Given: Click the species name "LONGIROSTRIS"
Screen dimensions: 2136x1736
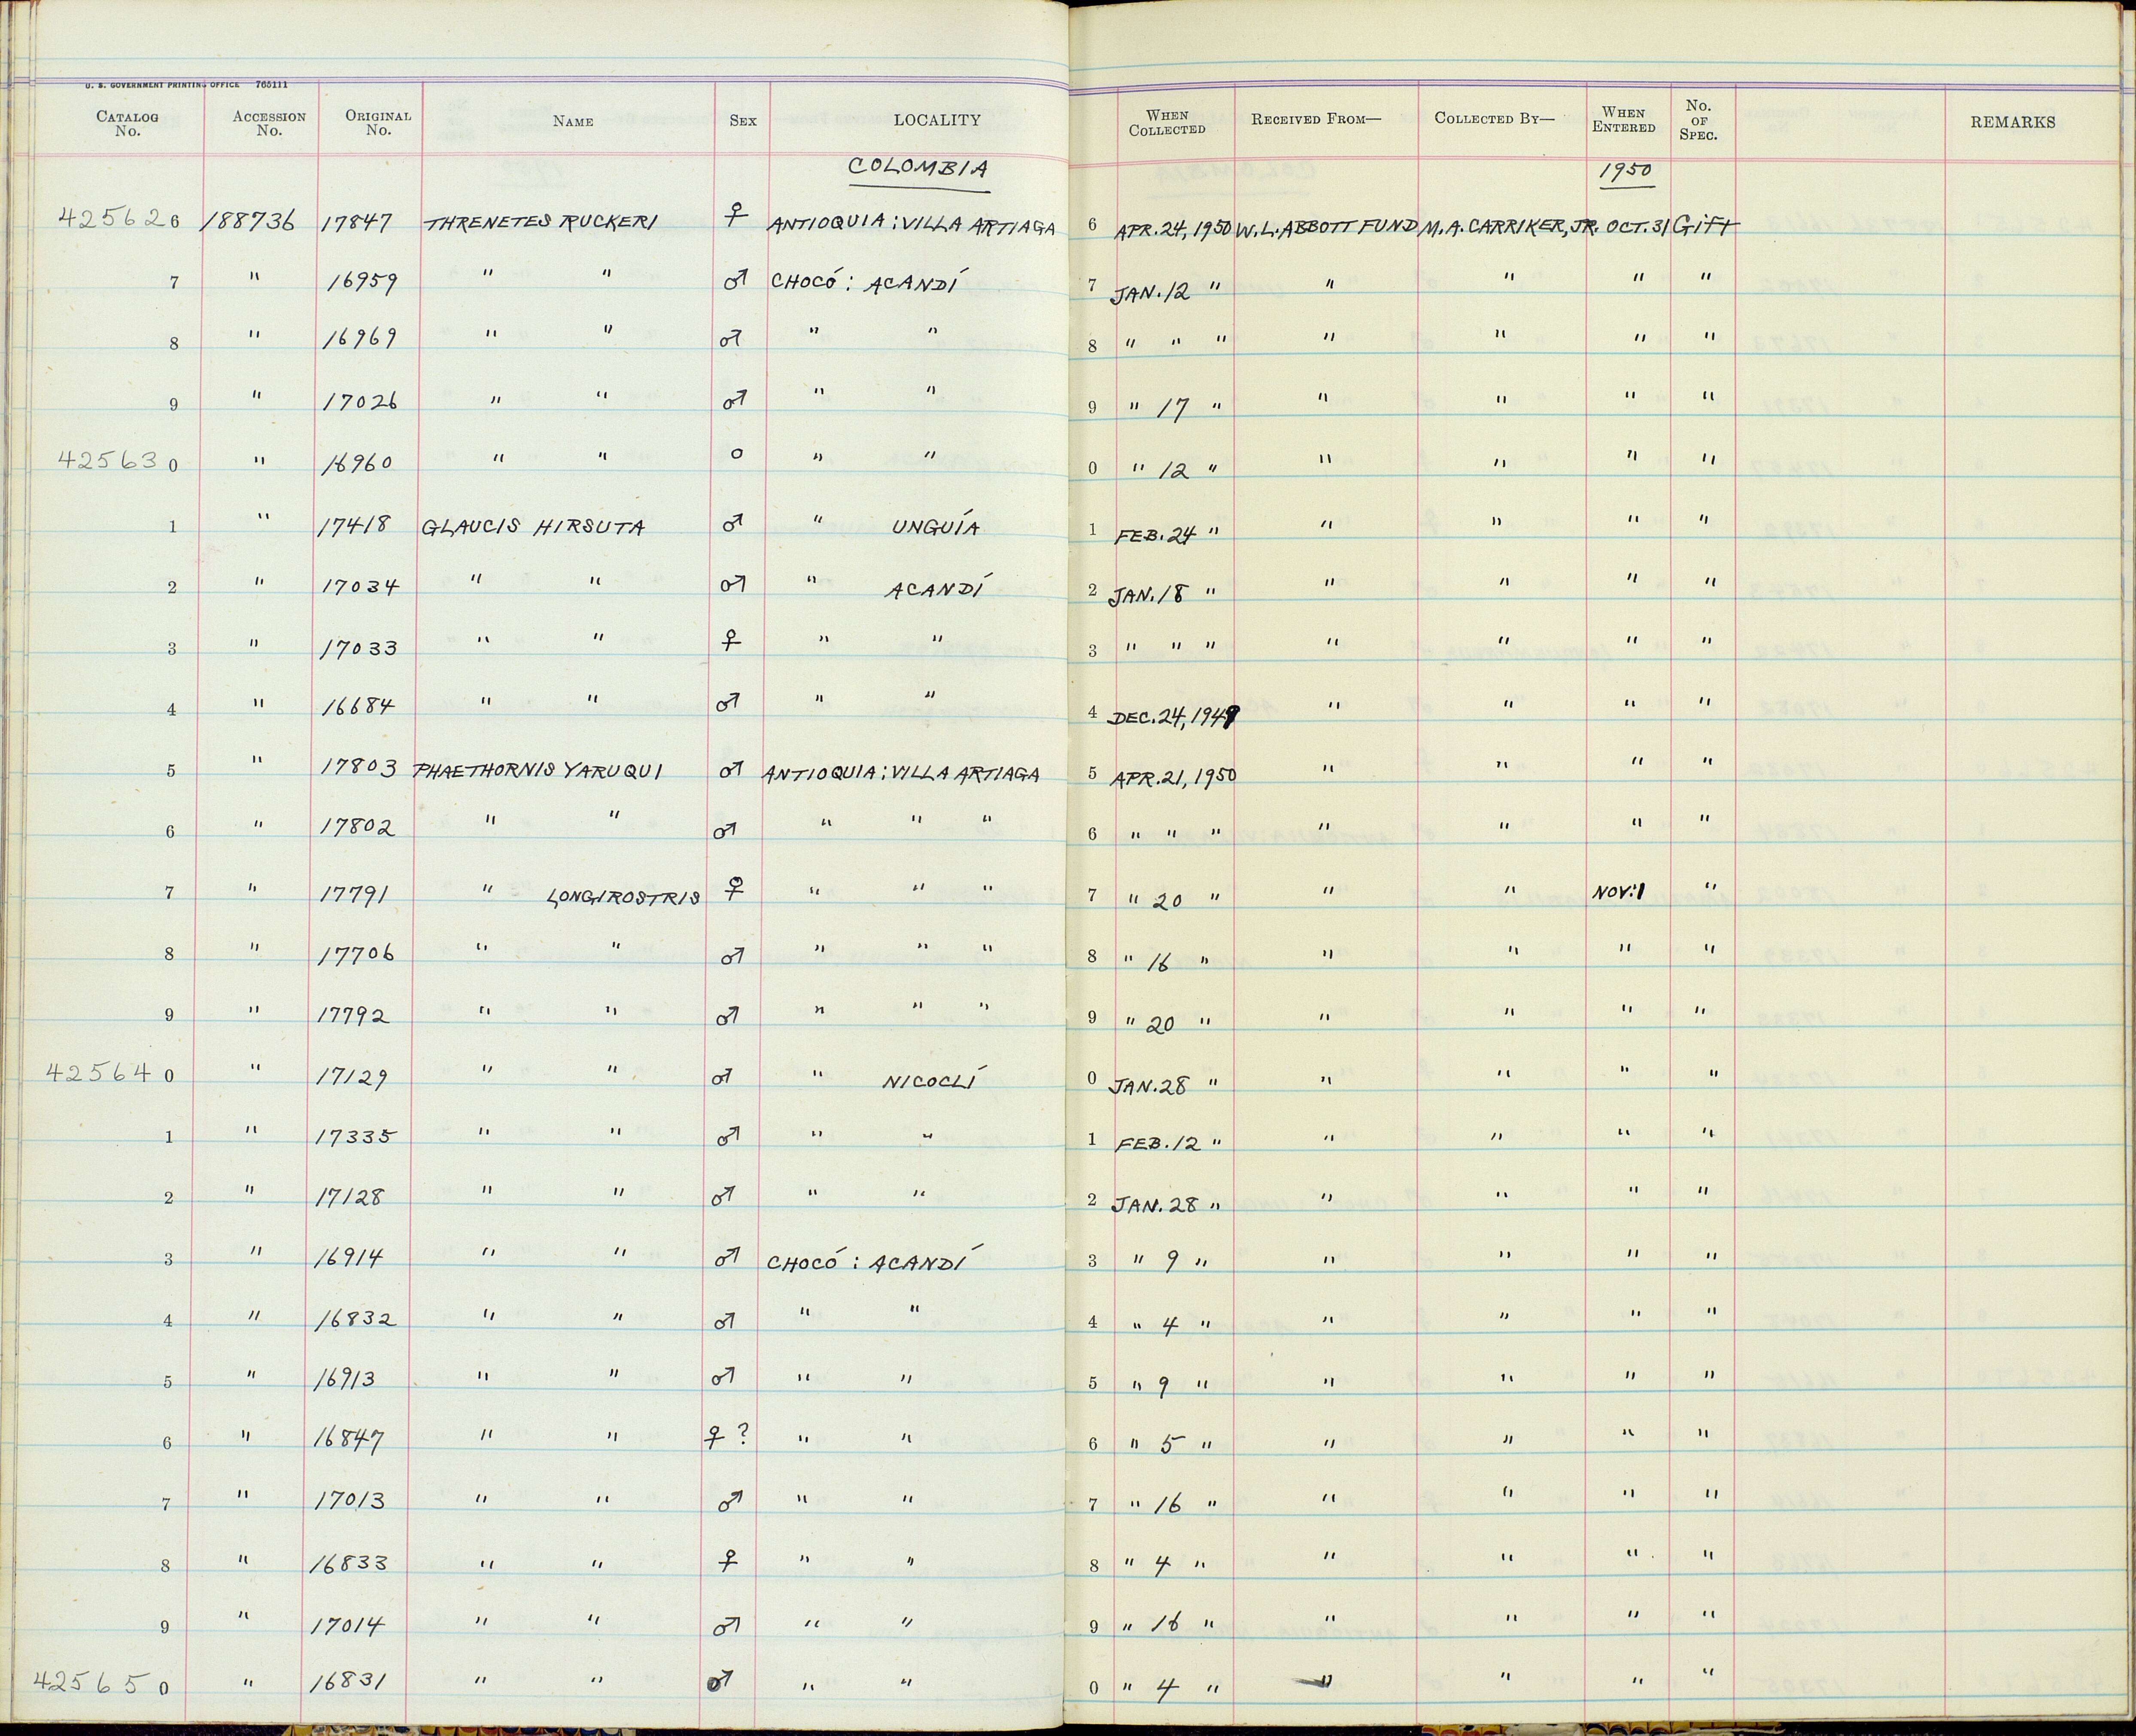Looking at the screenshot, I should 623,897.
